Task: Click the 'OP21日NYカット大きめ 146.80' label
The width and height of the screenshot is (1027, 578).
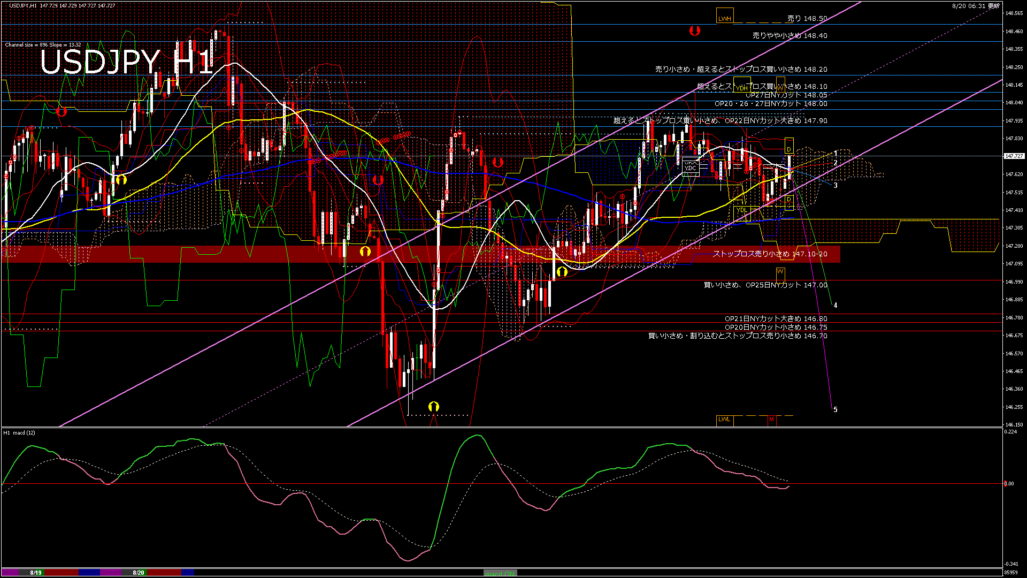Action: click(776, 318)
